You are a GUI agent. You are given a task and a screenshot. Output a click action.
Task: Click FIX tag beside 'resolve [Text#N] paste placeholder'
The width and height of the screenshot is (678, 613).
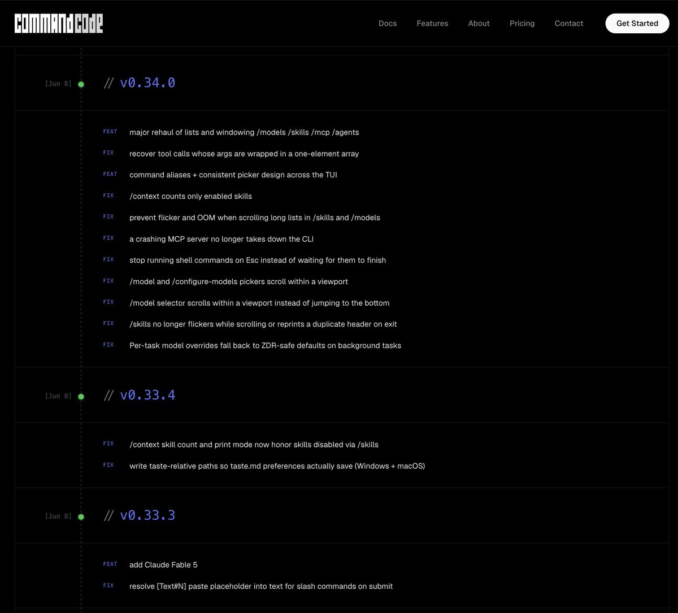click(x=108, y=585)
